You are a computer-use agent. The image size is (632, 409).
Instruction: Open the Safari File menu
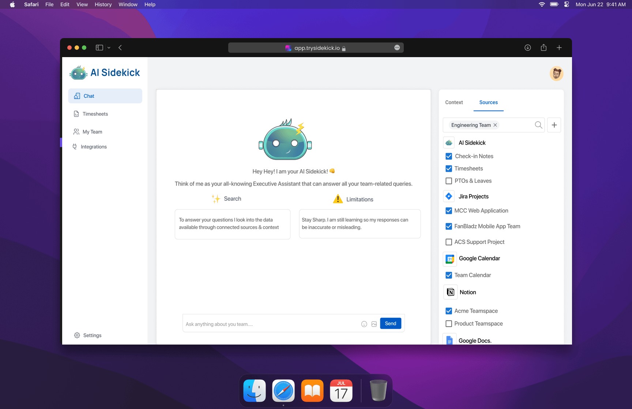coord(49,4)
